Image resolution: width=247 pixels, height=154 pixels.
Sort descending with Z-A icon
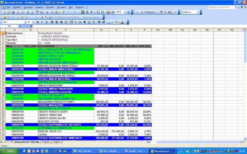click(x=103, y=12)
